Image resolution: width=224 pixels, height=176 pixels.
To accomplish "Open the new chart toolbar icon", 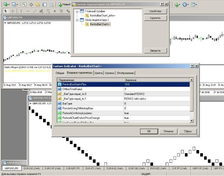I will [5, 5].
